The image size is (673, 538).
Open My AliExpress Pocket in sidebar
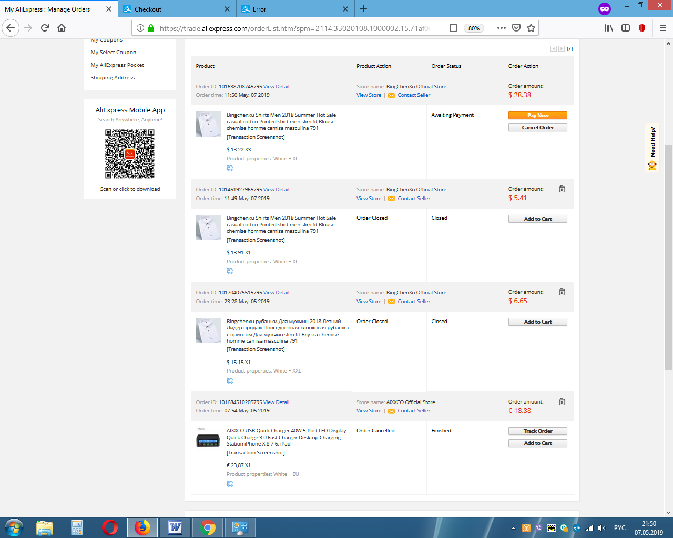pos(117,65)
